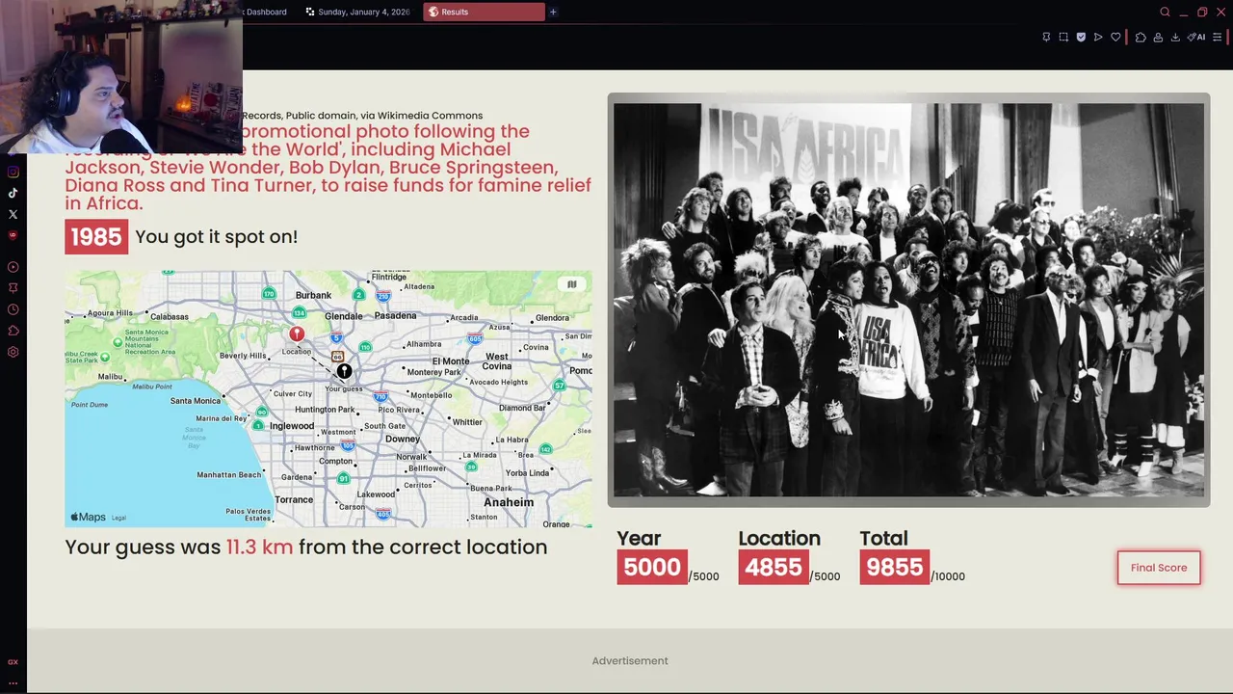Click the Santa Monica label on map

point(196,401)
